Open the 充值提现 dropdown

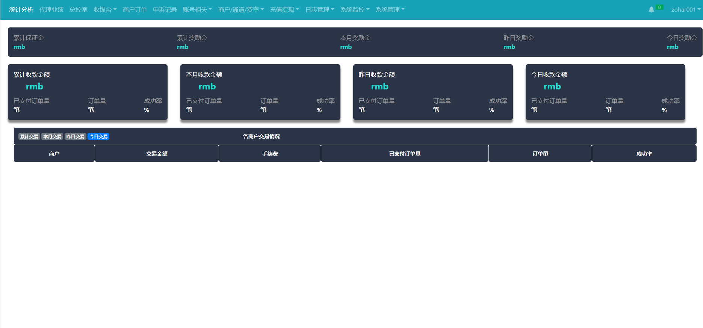(284, 10)
